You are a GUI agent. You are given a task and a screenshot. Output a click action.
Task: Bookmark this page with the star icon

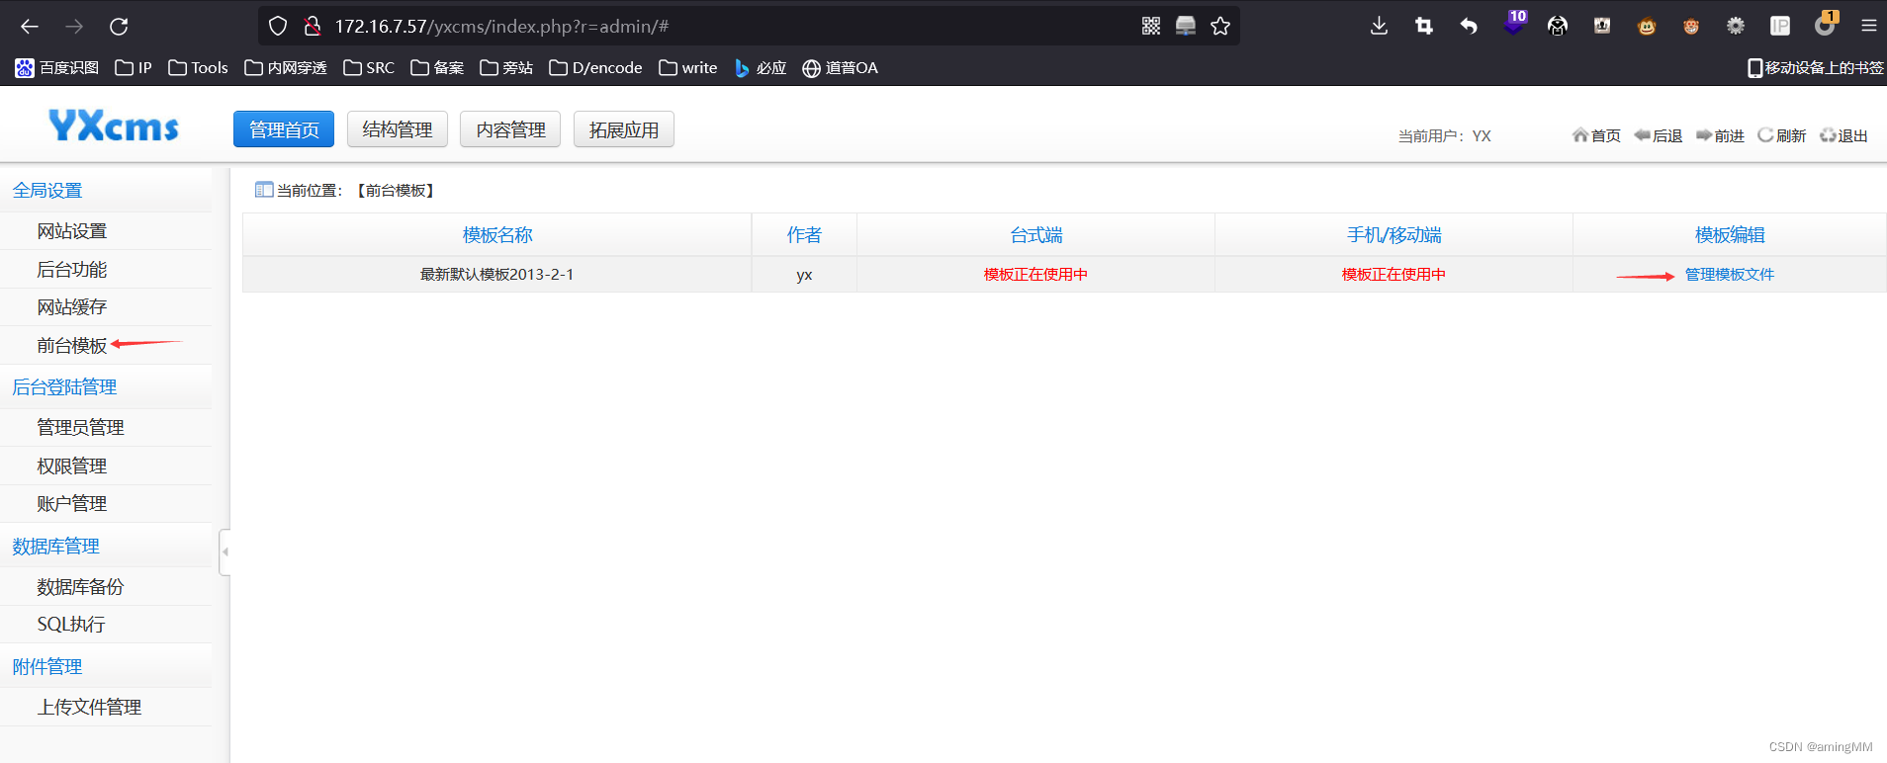(1220, 27)
